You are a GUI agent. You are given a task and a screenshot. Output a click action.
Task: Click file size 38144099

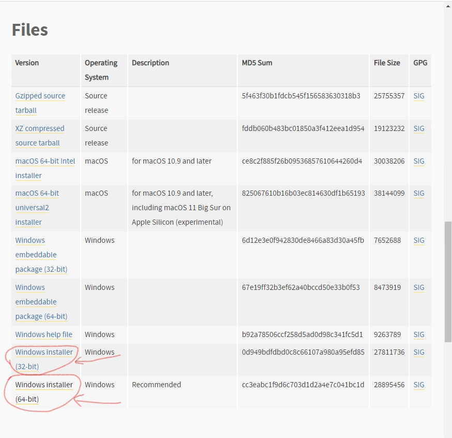pos(389,193)
